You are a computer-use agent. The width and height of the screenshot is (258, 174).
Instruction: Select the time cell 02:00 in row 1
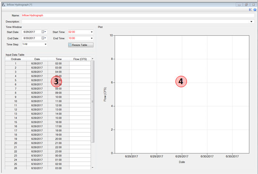click(x=58, y=64)
